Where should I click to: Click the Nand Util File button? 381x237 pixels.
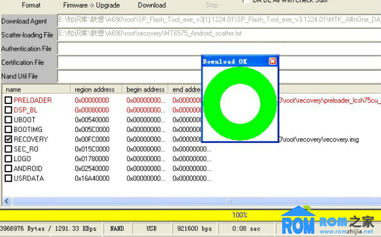pyautogui.click(x=27, y=76)
